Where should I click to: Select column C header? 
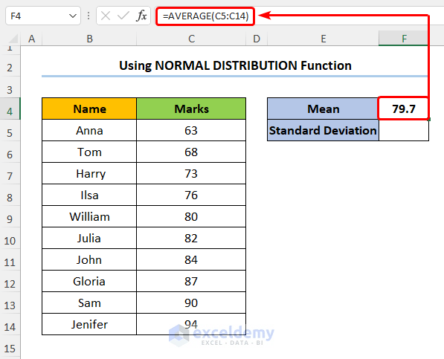(x=191, y=39)
